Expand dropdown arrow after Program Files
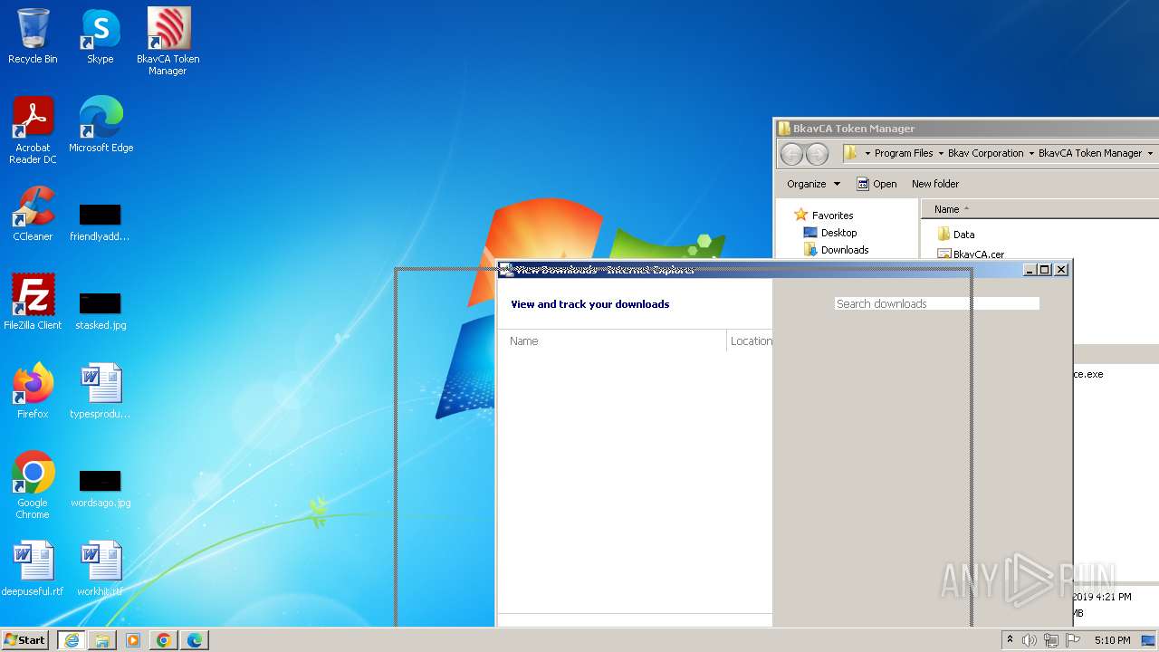 [x=941, y=154]
